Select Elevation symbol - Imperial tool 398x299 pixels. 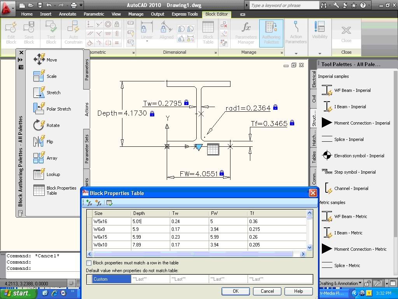click(327, 156)
